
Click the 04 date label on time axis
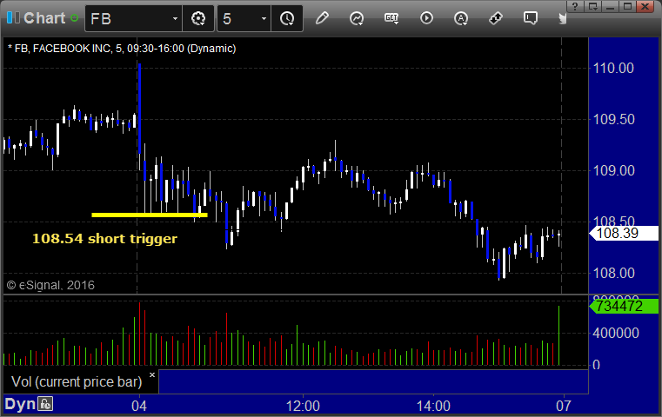139,406
